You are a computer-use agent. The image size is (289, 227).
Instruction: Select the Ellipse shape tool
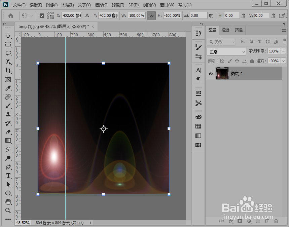pyautogui.click(x=8, y=193)
